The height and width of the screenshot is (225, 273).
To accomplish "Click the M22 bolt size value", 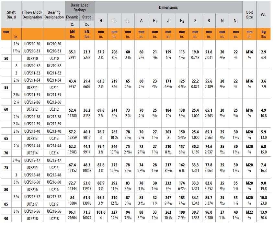I will click(249, 212).
